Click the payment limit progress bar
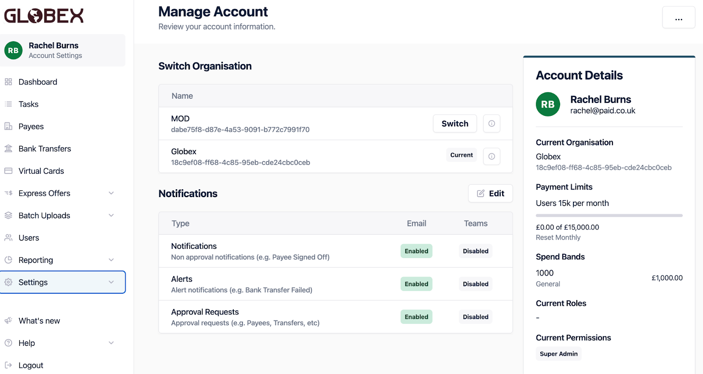Screen dimensions: 703x374 609,216
